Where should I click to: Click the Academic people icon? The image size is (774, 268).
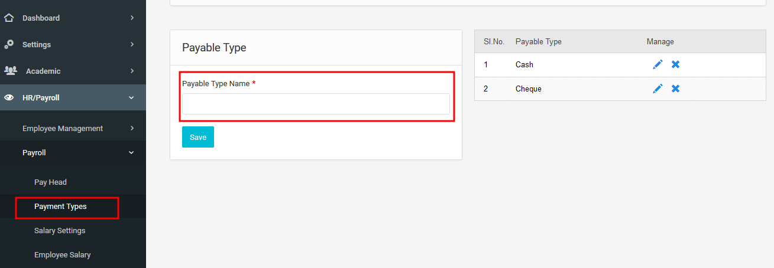10,71
